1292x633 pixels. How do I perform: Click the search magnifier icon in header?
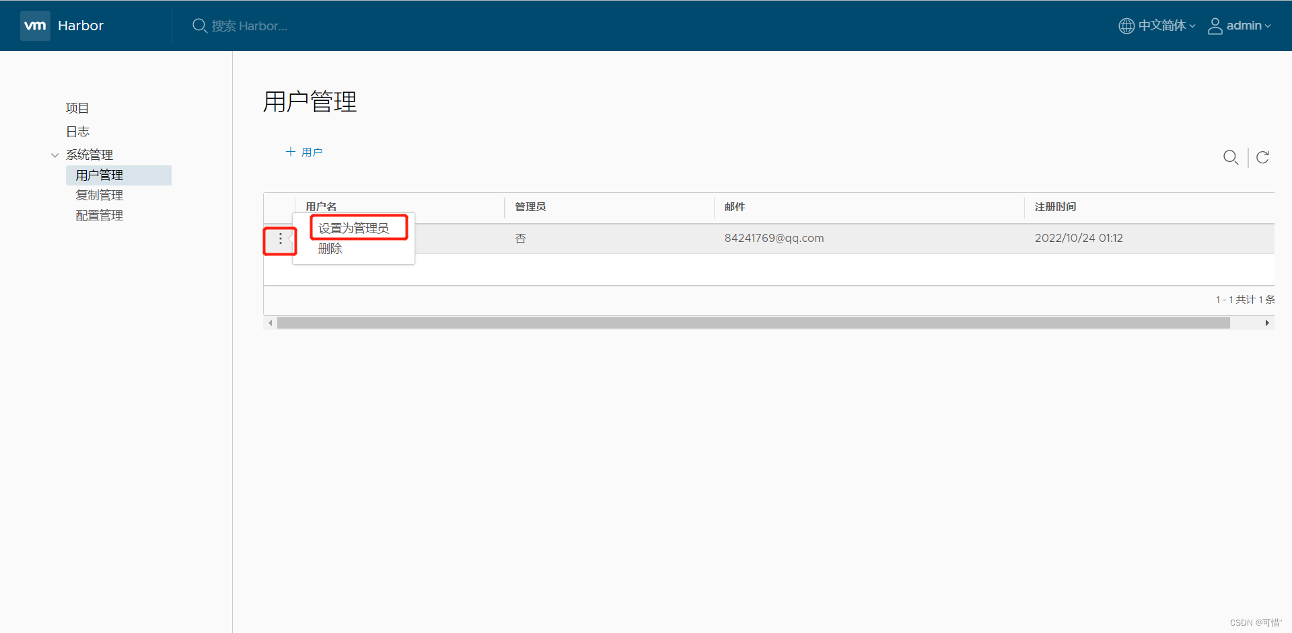coord(199,26)
